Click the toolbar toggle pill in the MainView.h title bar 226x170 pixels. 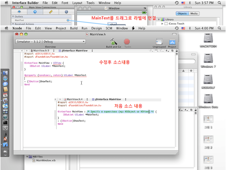(174, 34)
